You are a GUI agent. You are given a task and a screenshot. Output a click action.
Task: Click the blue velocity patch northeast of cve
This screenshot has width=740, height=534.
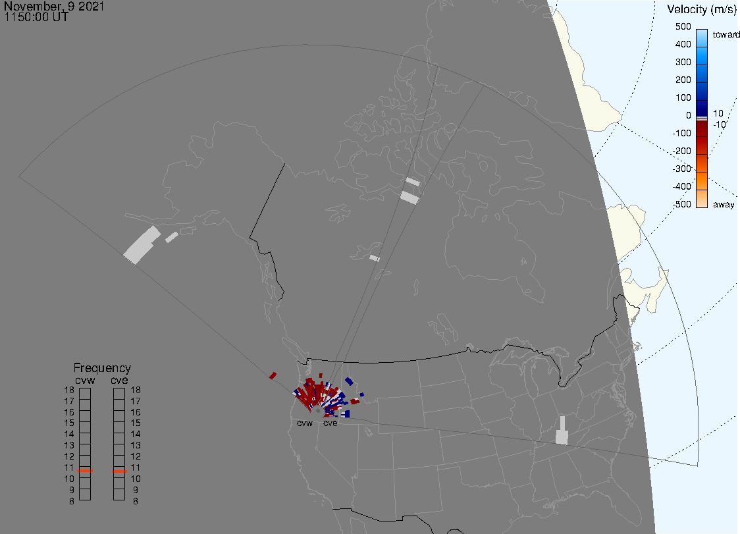pyautogui.click(x=349, y=381)
